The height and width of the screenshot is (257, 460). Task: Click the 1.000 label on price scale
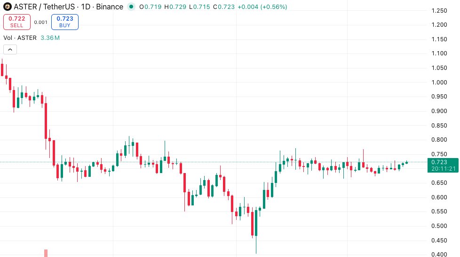pos(440,83)
